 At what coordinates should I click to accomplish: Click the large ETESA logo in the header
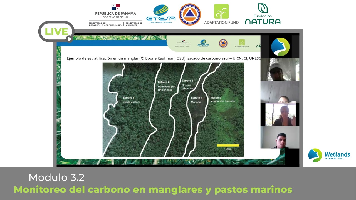pyautogui.click(x=161, y=14)
